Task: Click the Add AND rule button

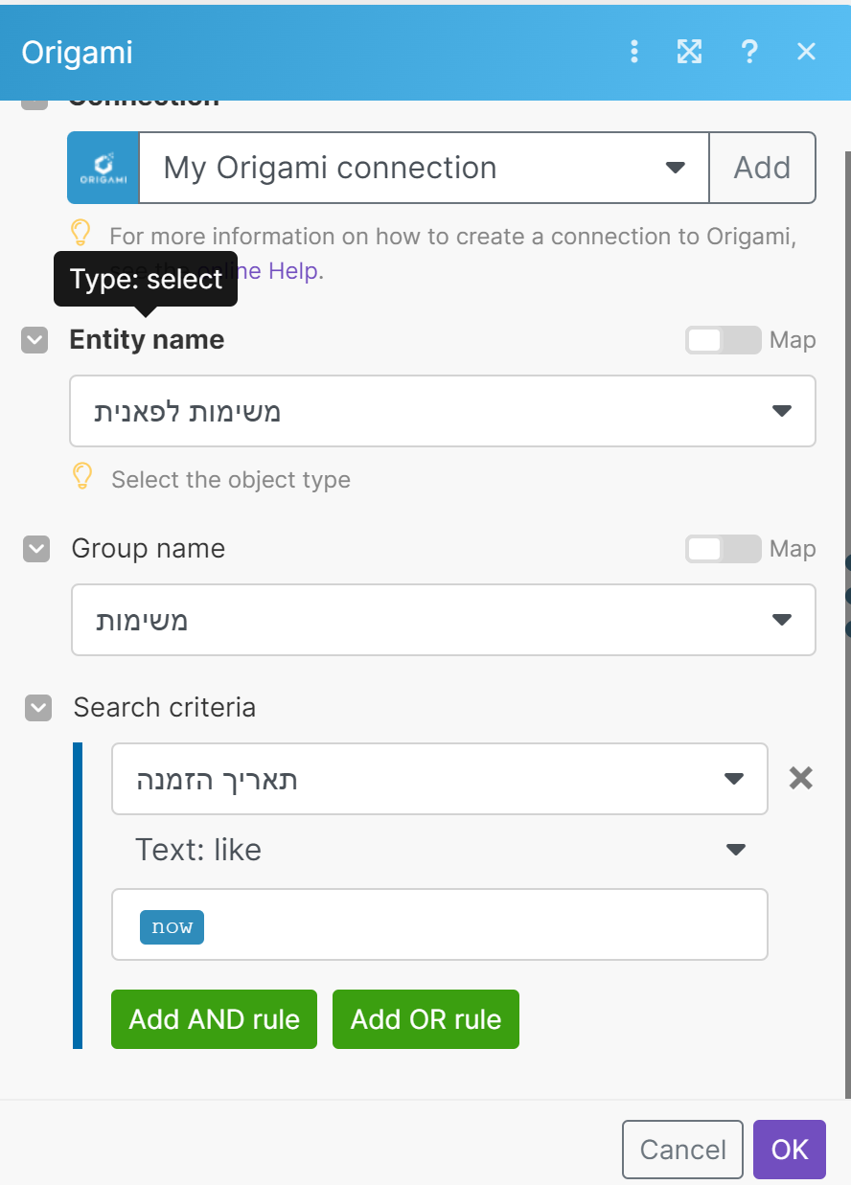Action: tap(214, 1019)
